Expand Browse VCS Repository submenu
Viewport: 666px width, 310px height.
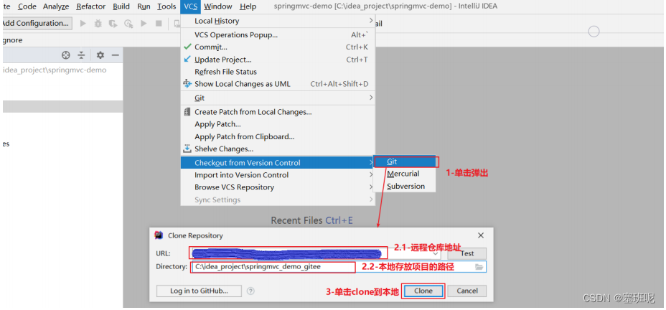tap(278, 187)
